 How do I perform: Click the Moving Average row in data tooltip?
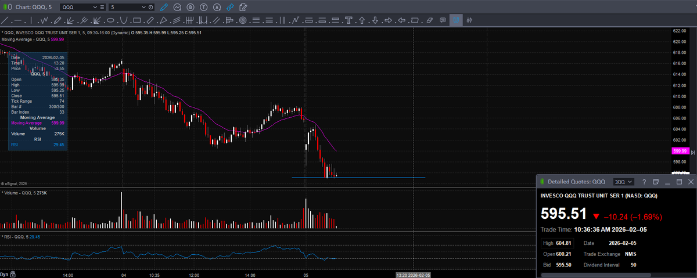38,123
